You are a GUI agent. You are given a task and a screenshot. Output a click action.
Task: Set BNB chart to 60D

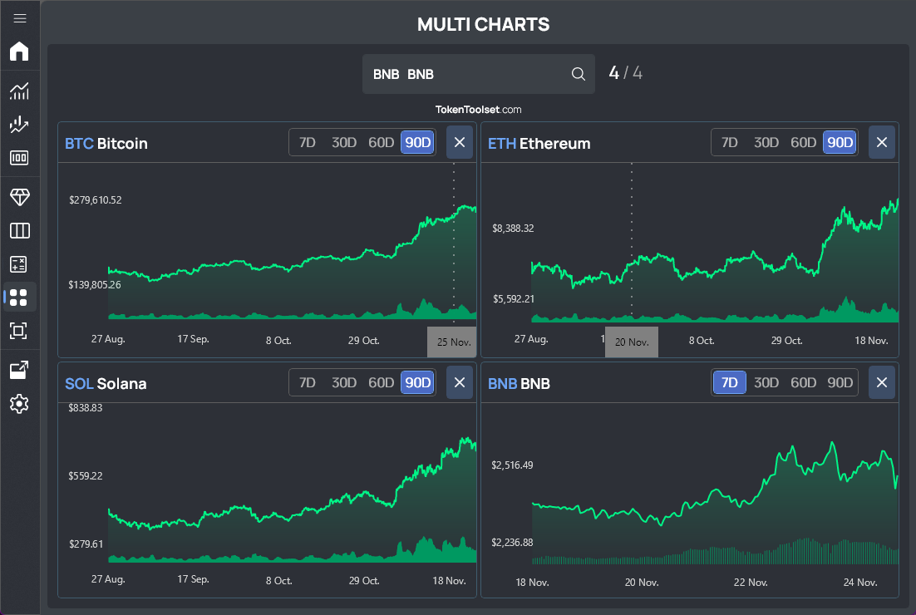(803, 382)
